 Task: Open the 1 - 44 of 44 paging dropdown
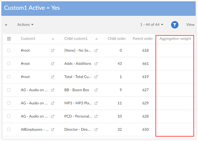point(152,25)
